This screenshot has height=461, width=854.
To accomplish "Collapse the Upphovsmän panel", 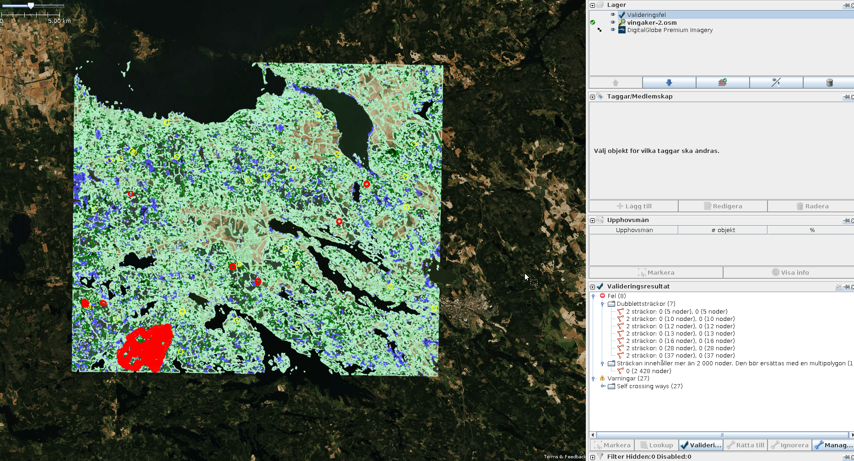I will [592, 220].
